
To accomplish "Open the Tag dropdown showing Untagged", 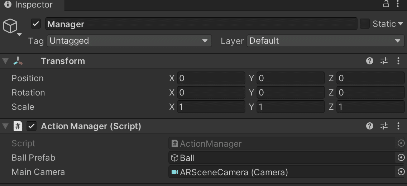I will click(x=129, y=41).
